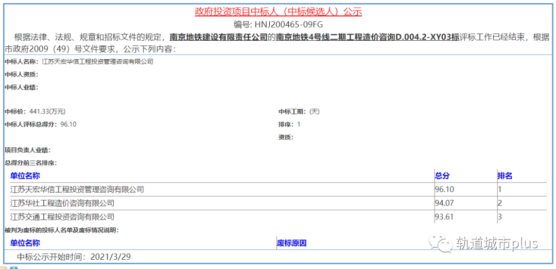This screenshot has width=556, height=269.
Task: Click the 中标工期 label
Action: click(292, 112)
